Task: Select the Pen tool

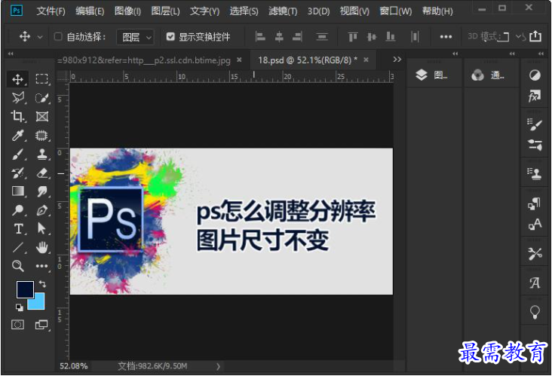Action: [x=42, y=210]
